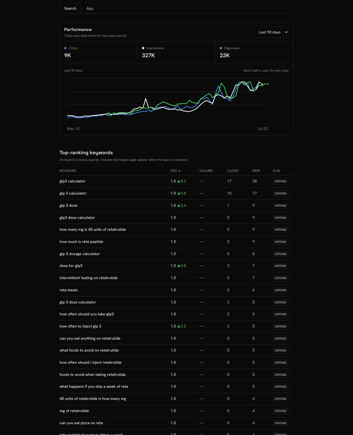Image resolution: width=353 pixels, height=435 pixels.
Task: Click keyword foods to avoid when taking retatrutide
Action: tap(93, 375)
